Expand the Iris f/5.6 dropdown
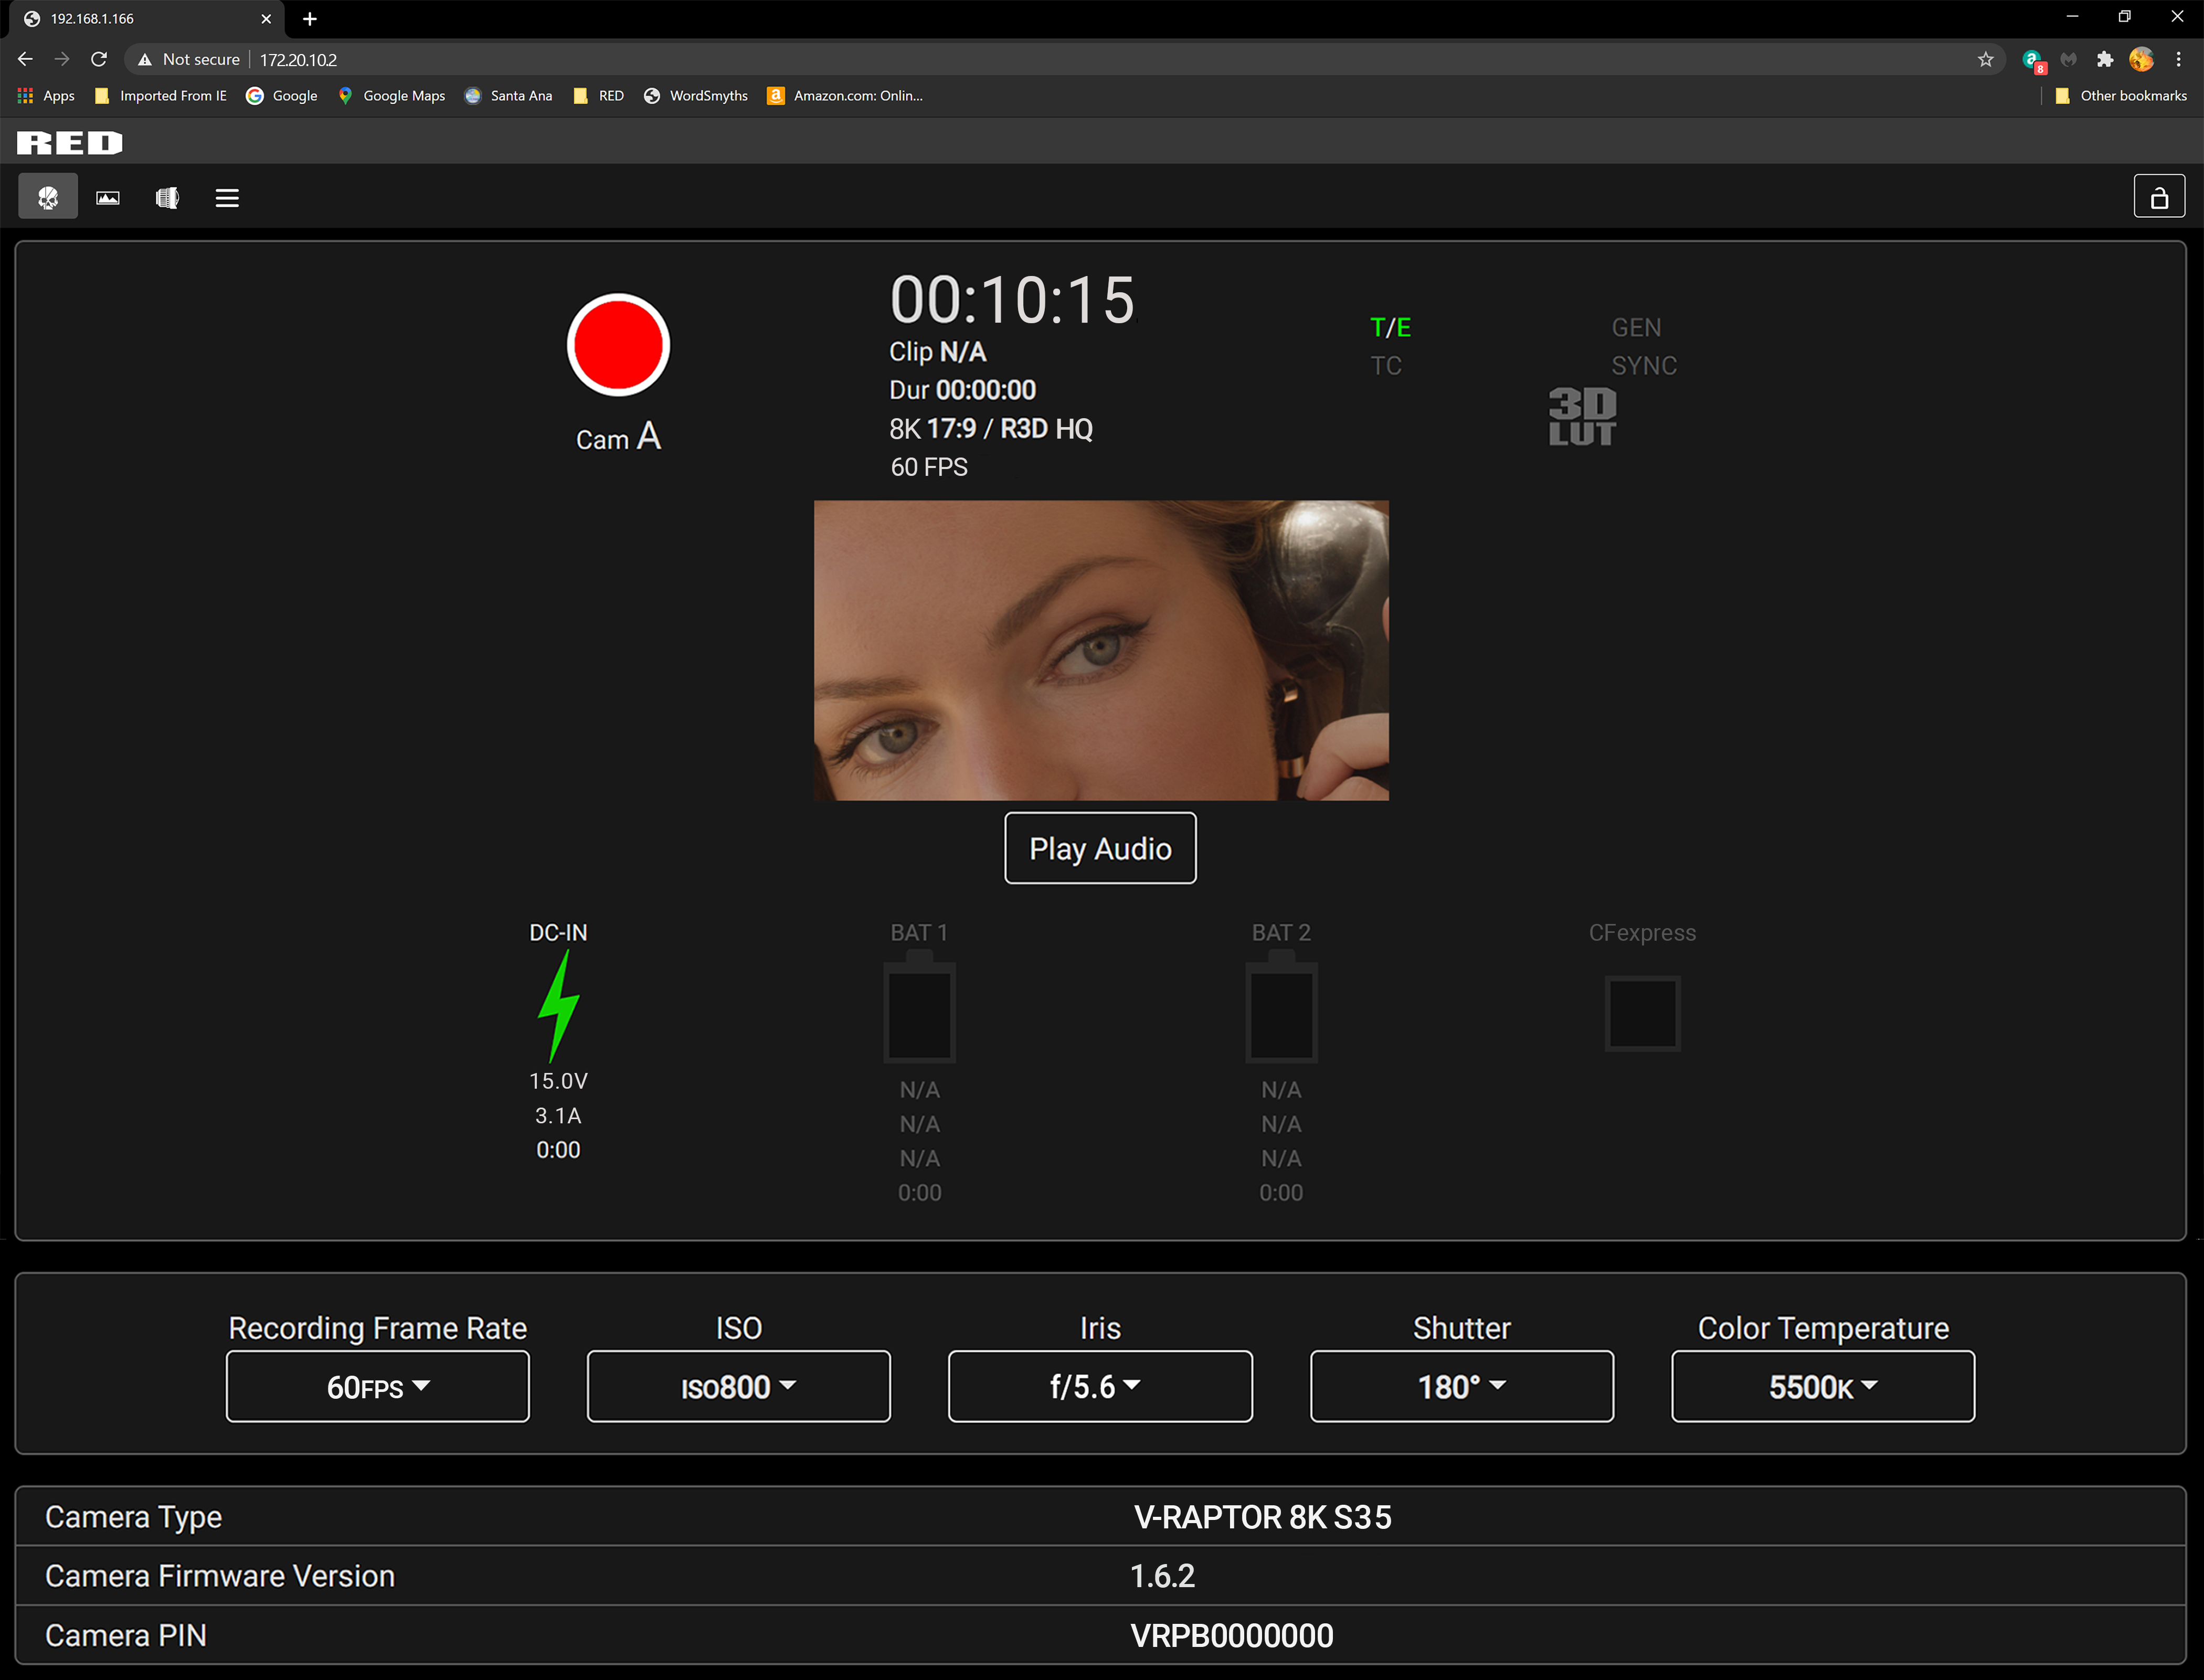Screen dimensions: 2204x1680 tap(1100, 1386)
